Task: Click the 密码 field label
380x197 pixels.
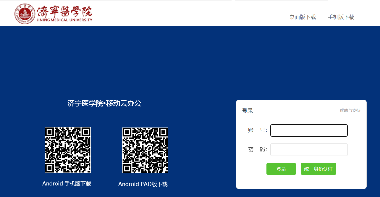Action: [x=258, y=149]
